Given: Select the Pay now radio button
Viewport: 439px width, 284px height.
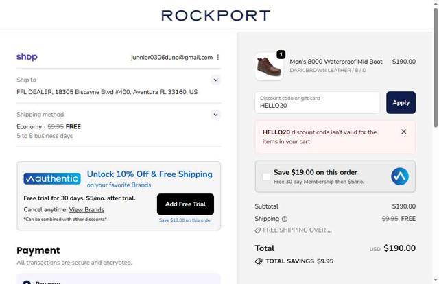Looking at the screenshot, I should 27,282.
